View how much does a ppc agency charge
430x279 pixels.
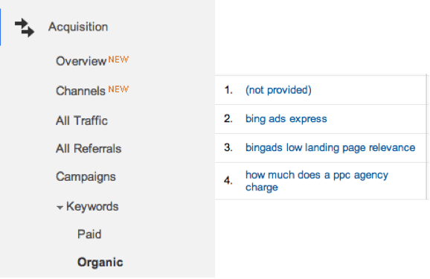click(317, 181)
